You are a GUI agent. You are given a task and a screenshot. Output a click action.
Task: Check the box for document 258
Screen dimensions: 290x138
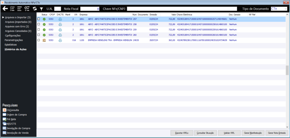(x=39, y=24)
